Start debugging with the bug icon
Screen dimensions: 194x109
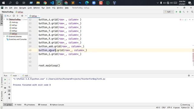point(180,12)
